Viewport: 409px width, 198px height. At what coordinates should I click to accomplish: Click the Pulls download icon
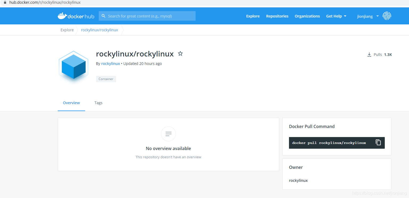[x=369, y=55]
